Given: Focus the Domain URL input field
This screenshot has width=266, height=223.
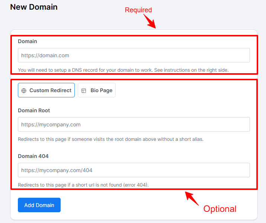Looking at the screenshot, I should pyautogui.click(x=134, y=55).
